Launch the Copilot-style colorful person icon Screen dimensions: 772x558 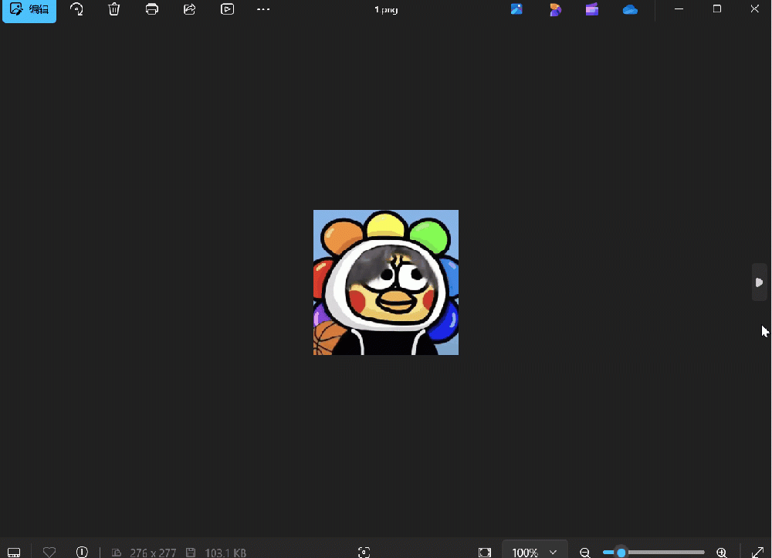(x=555, y=9)
